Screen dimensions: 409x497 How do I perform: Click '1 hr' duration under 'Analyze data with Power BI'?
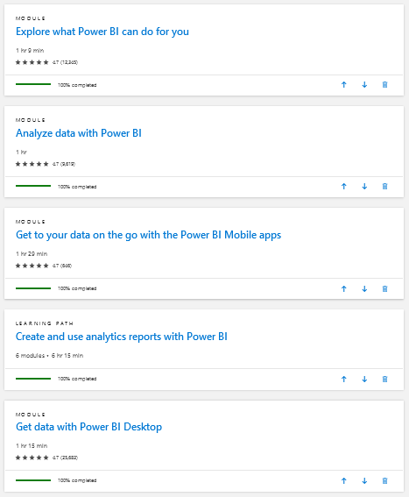click(21, 153)
